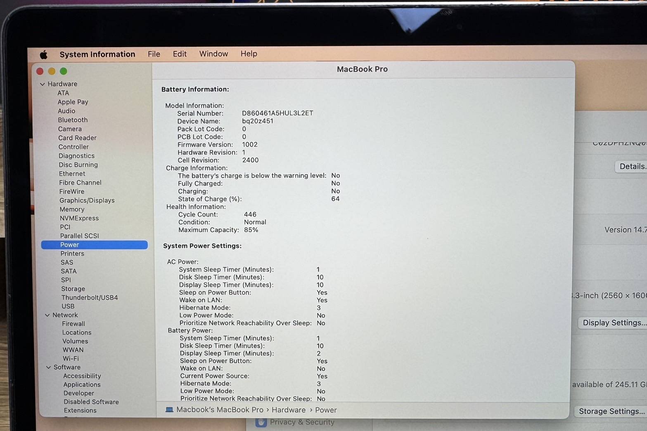This screenshot has width=647, height=431.
Task: Select Camera in the sidebar
Action: pos(70,129)
